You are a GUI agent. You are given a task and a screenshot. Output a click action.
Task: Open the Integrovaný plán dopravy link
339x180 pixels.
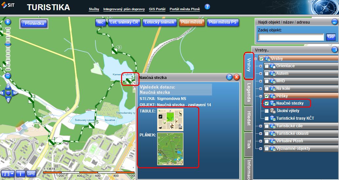(124, 9)
